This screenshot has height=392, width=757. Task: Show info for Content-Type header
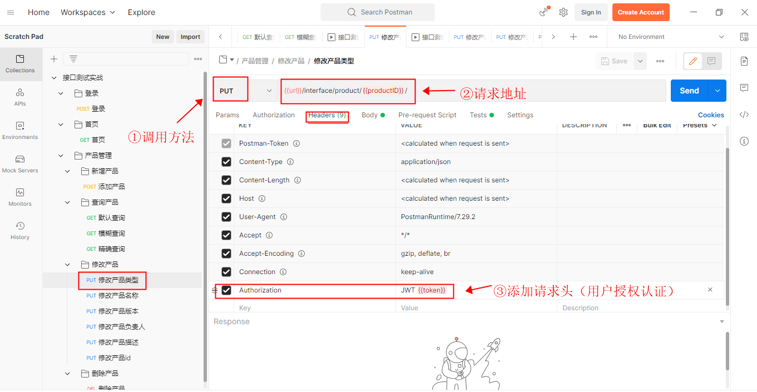[x=290, y=162]
